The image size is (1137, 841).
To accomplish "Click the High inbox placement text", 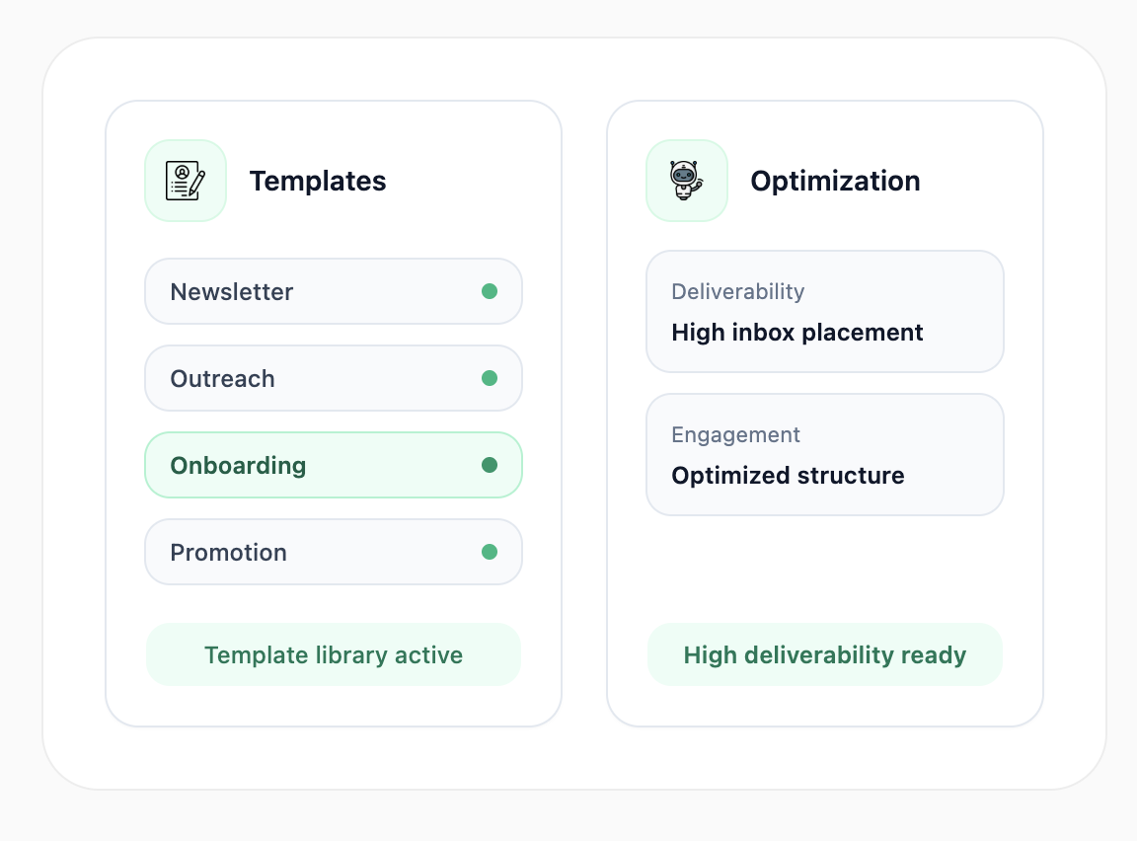I will (796, 333).
